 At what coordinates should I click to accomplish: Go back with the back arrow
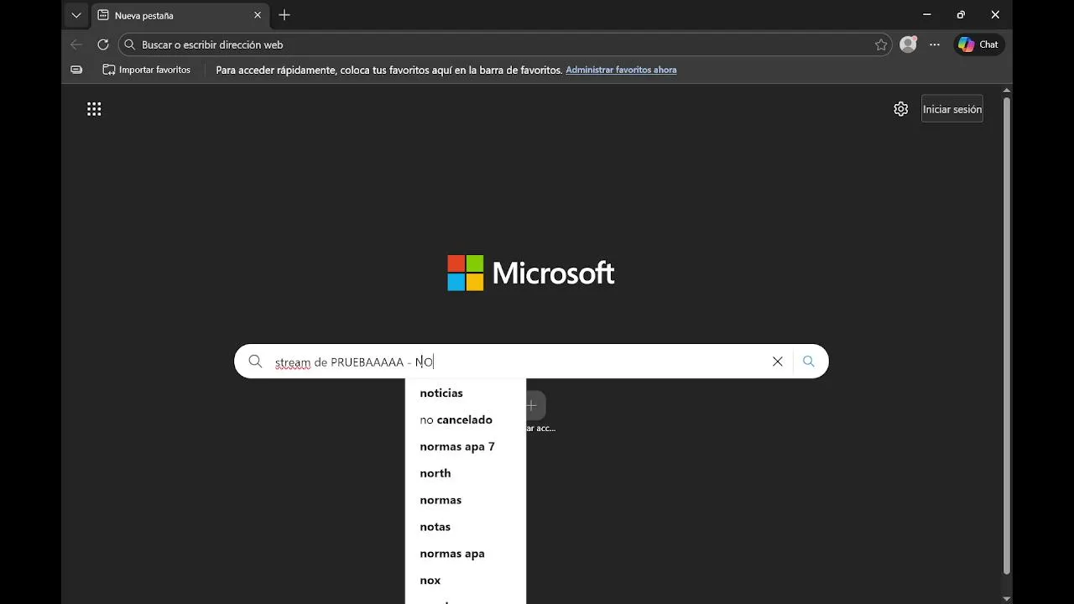[x=76, y=44]
